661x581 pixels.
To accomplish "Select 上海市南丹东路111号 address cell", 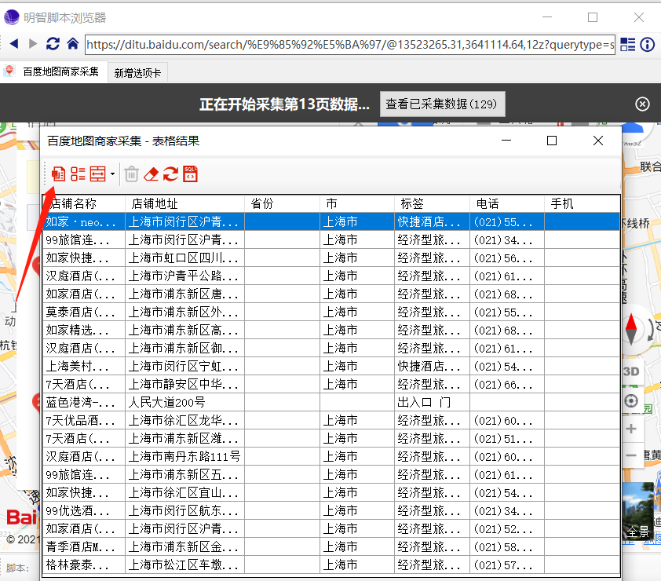I will coord(184,457).
